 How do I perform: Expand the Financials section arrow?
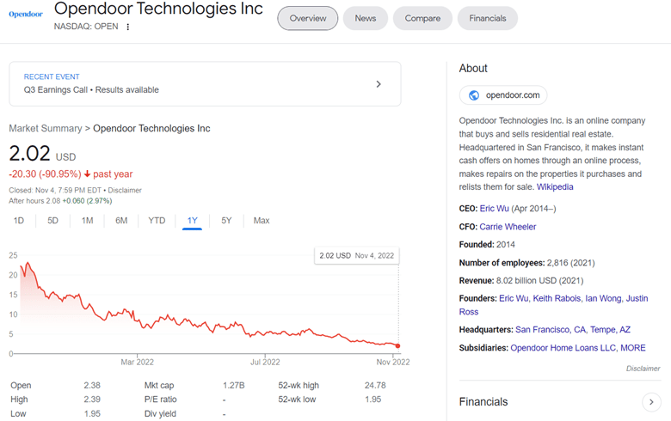tap(652, 401)
